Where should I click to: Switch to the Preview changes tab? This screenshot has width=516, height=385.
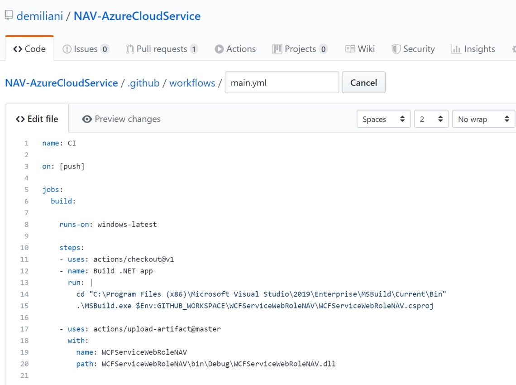pos(127,119)
